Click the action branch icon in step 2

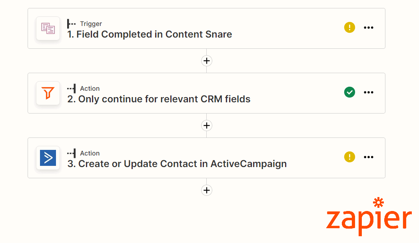pyautogui.click(x=71, y=88)
